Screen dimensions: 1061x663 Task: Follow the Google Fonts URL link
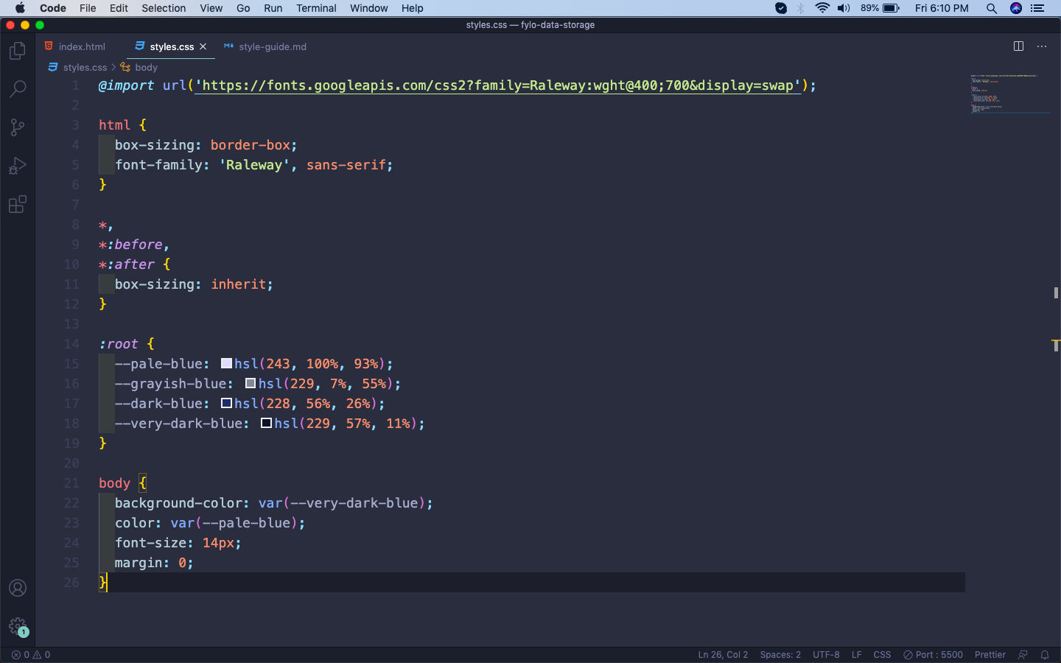(497, 85)
